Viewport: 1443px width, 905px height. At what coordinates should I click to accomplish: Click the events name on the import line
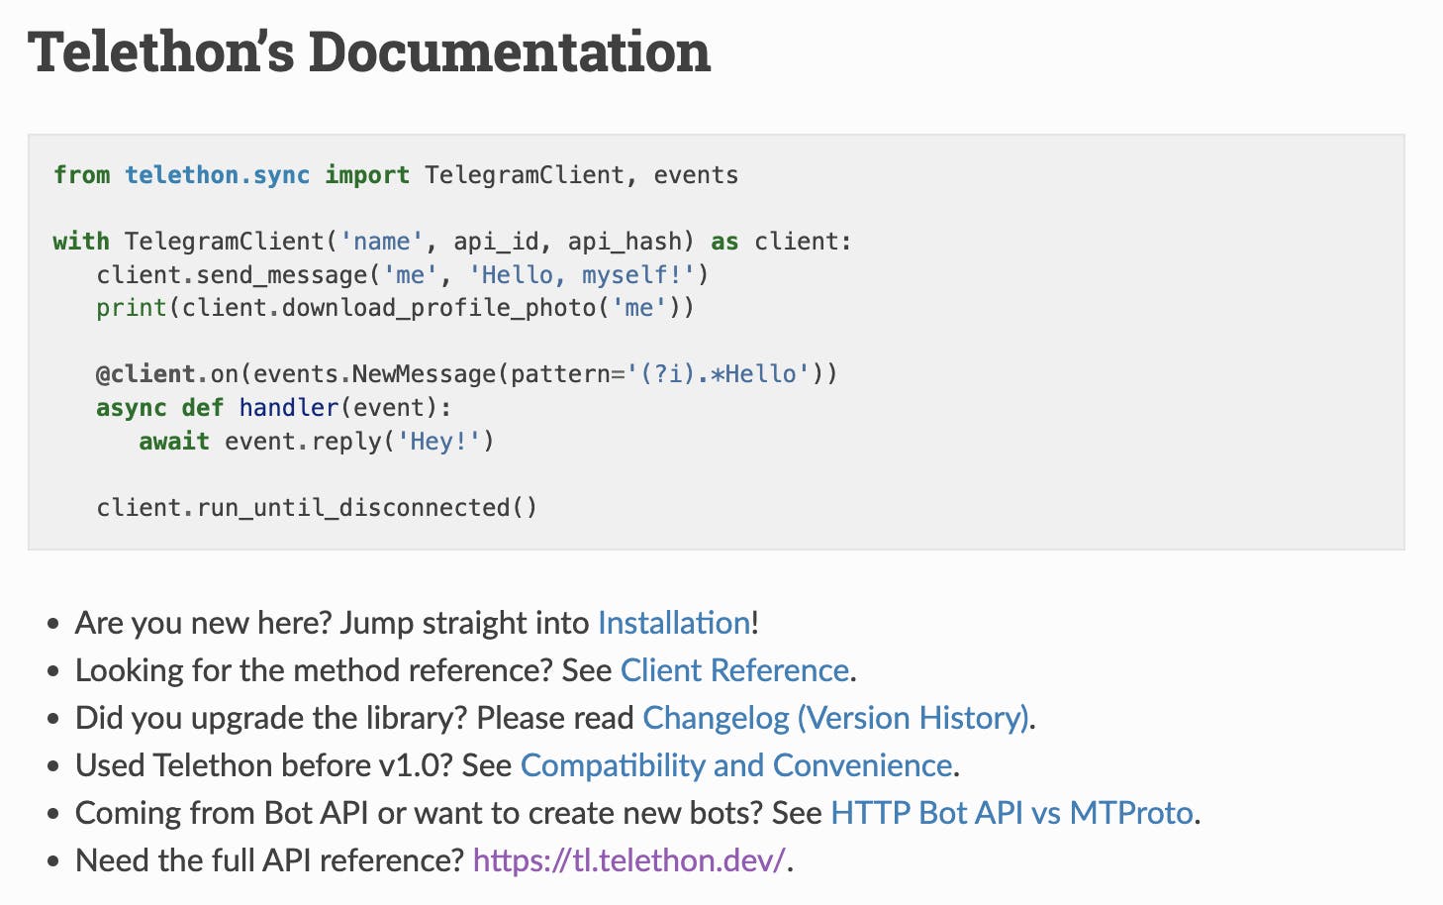pyautogui.click(x=696, y=175)
